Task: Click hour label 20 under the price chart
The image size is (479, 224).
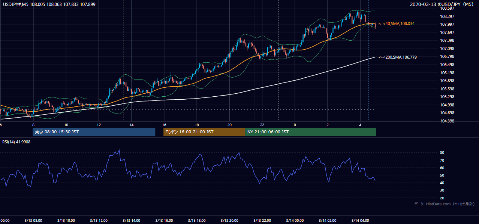Action: 229,125
